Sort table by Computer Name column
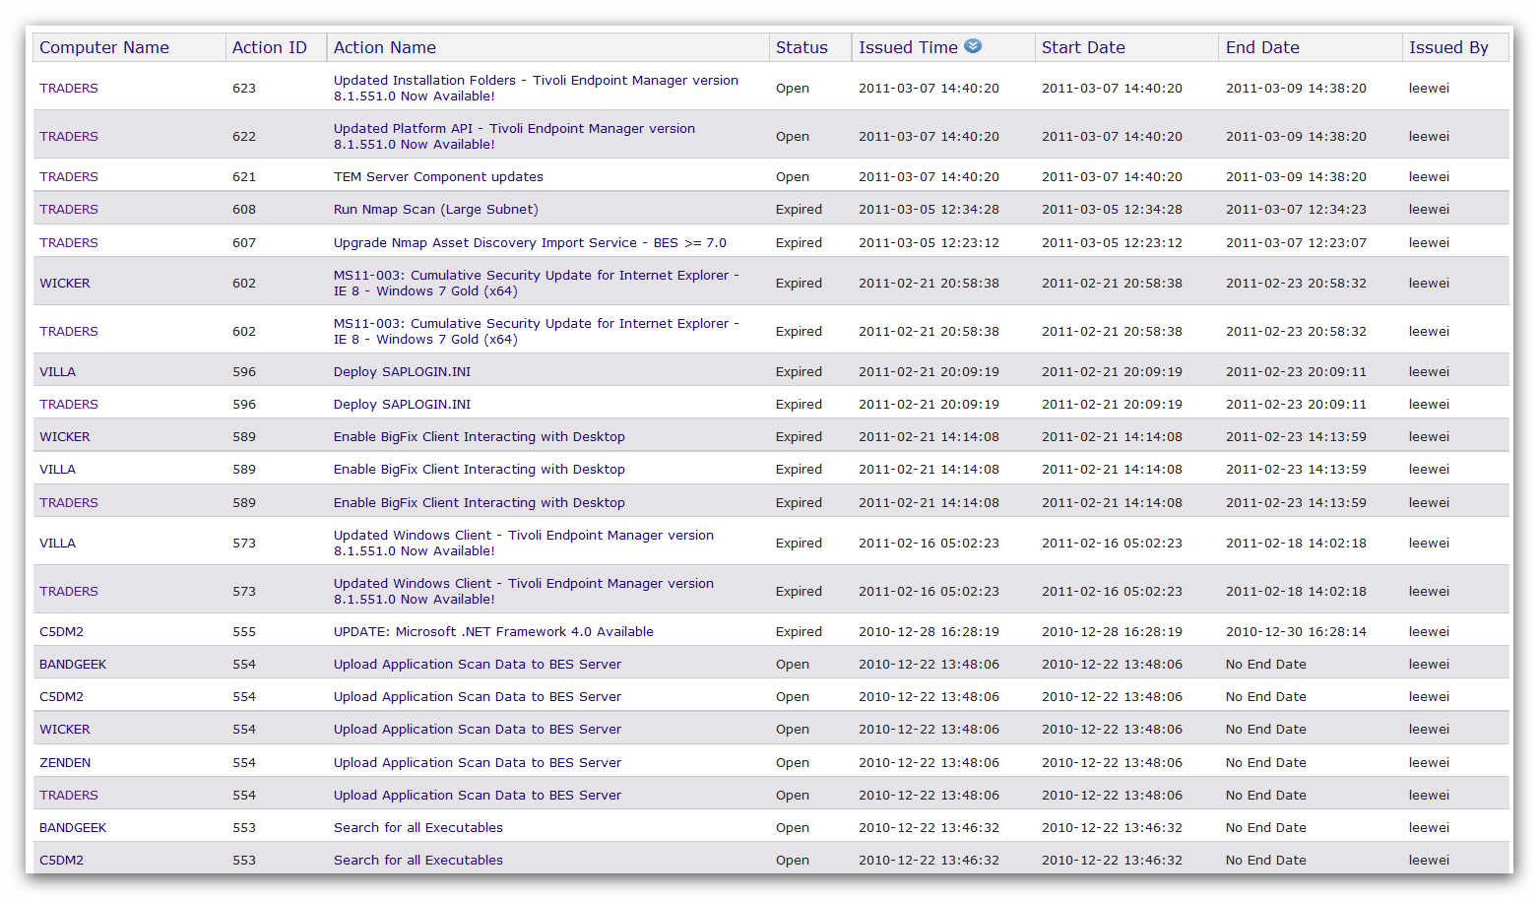 tap(104, 47)
